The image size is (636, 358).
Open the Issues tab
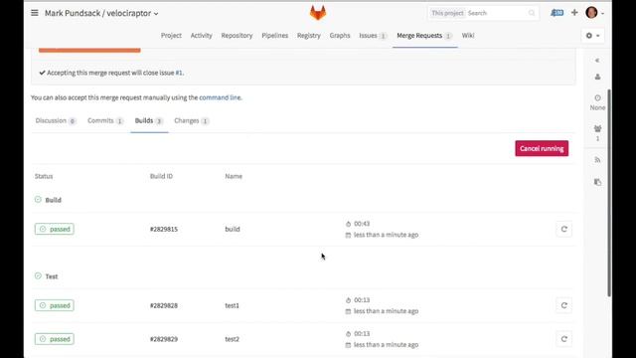pyautogui.click(x=373, y=36)
